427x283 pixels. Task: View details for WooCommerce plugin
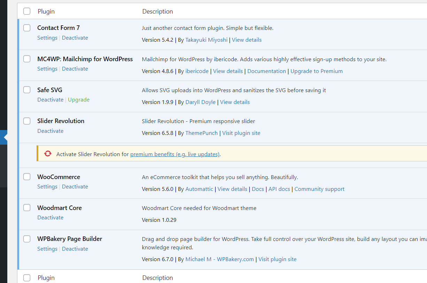232,189
